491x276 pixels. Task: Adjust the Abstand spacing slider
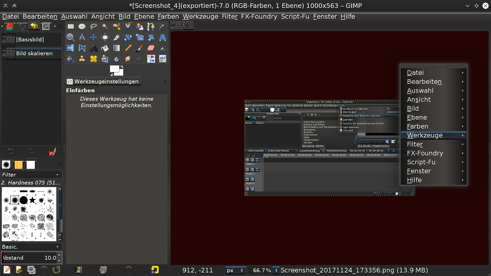29,258
